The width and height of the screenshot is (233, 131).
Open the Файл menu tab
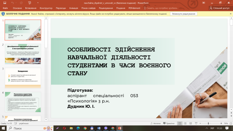[x=5, y=8]
